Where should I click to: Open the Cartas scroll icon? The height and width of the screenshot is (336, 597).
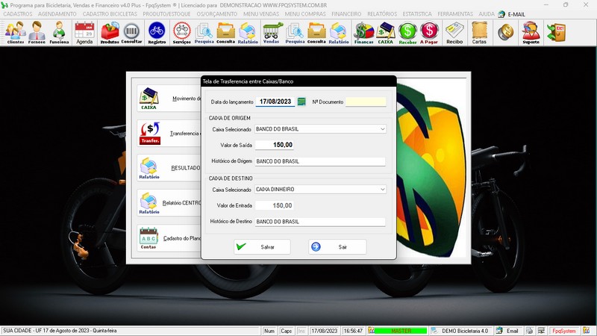click(x=479, y=32)
